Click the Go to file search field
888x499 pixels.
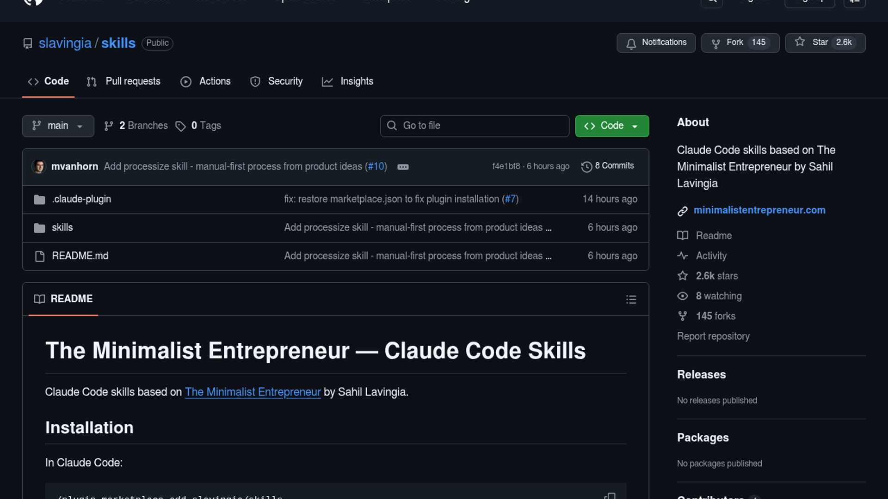click(x=475, y=126)
